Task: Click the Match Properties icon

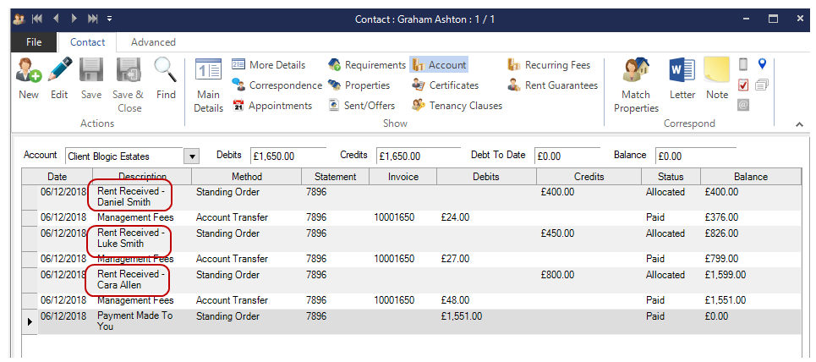Action: (636, 85)
